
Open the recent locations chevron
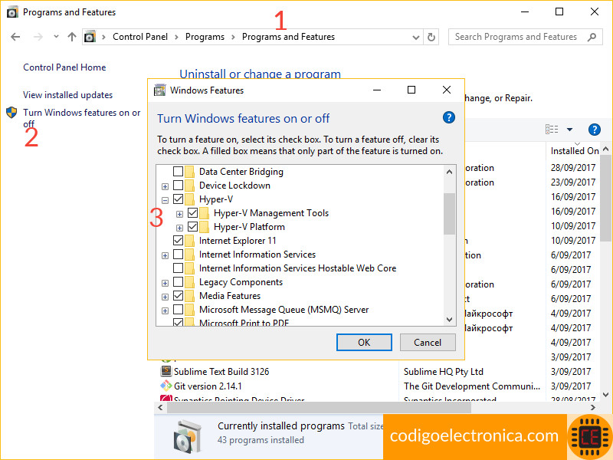[x=56, y=37]
